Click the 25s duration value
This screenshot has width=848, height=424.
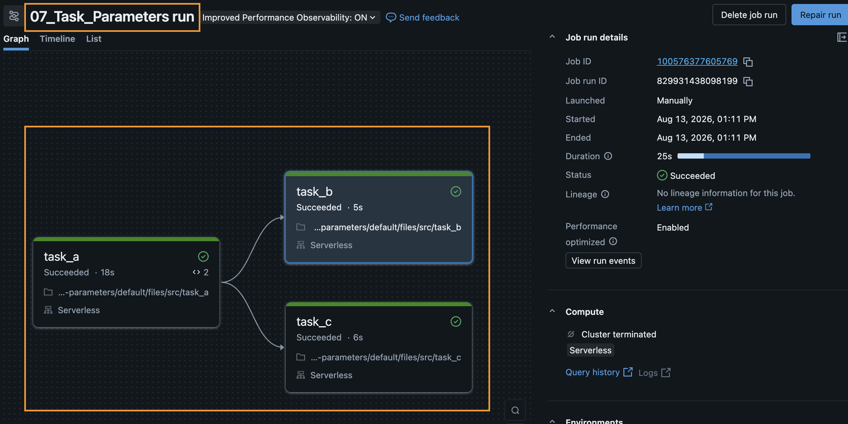[664, 156]
